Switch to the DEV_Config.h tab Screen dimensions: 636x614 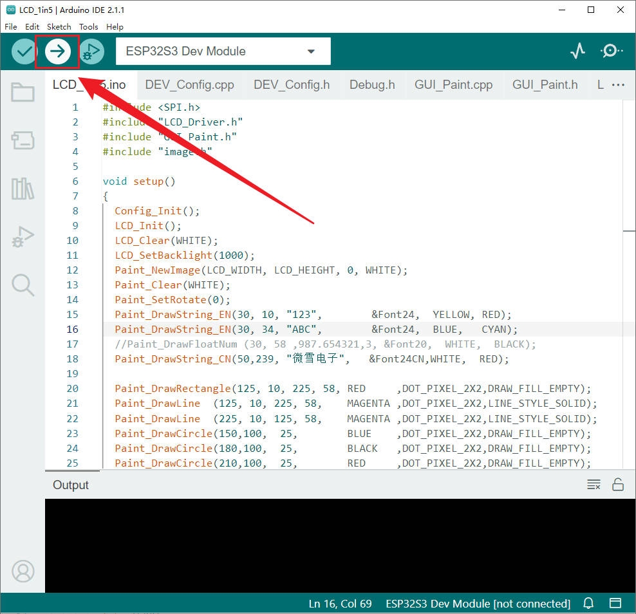(292, 85)
